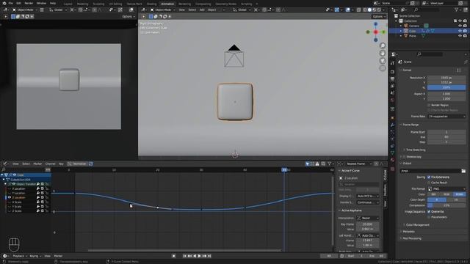
Task: Open the Output properties tab icon
Action: click(392, 78)
